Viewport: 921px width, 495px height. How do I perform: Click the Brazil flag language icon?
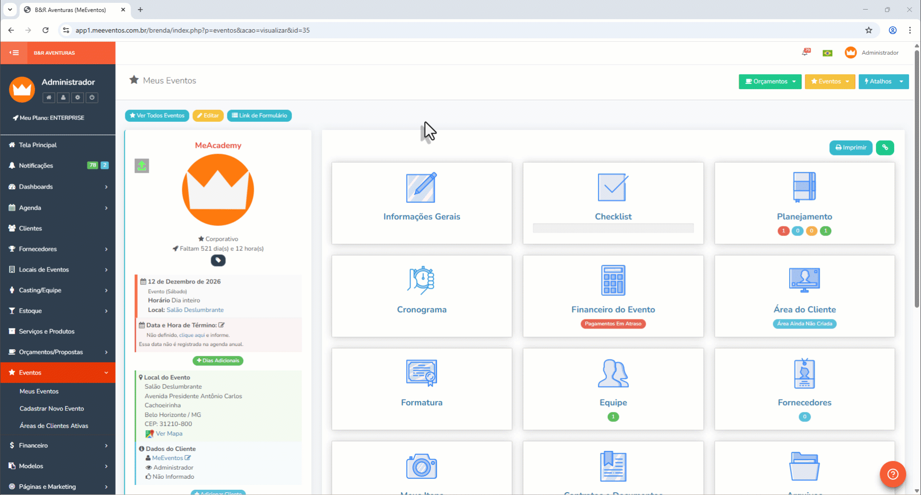point(827,53)
